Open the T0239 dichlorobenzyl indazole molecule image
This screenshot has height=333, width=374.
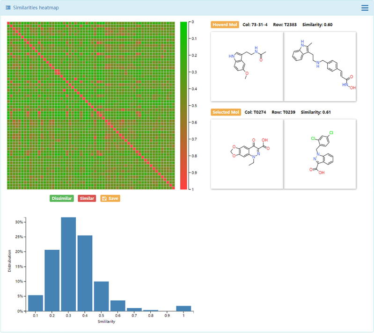pos(320,154)
